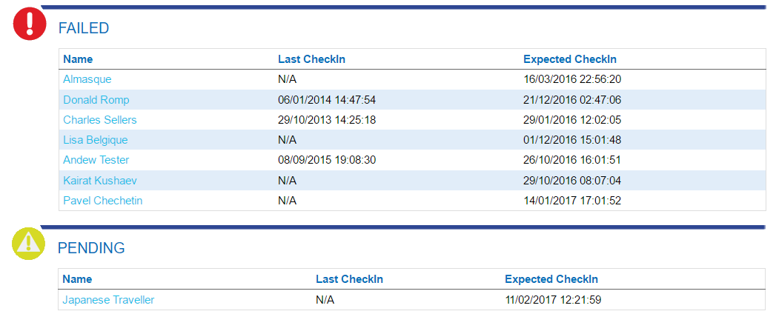The image size is (776, 314).
Task: Click Andew Tester's last check-in timestamp
Action: 327,160
